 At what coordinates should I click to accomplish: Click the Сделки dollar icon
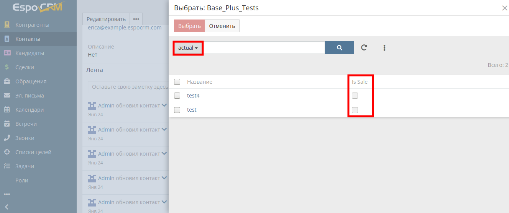(7, 67)
